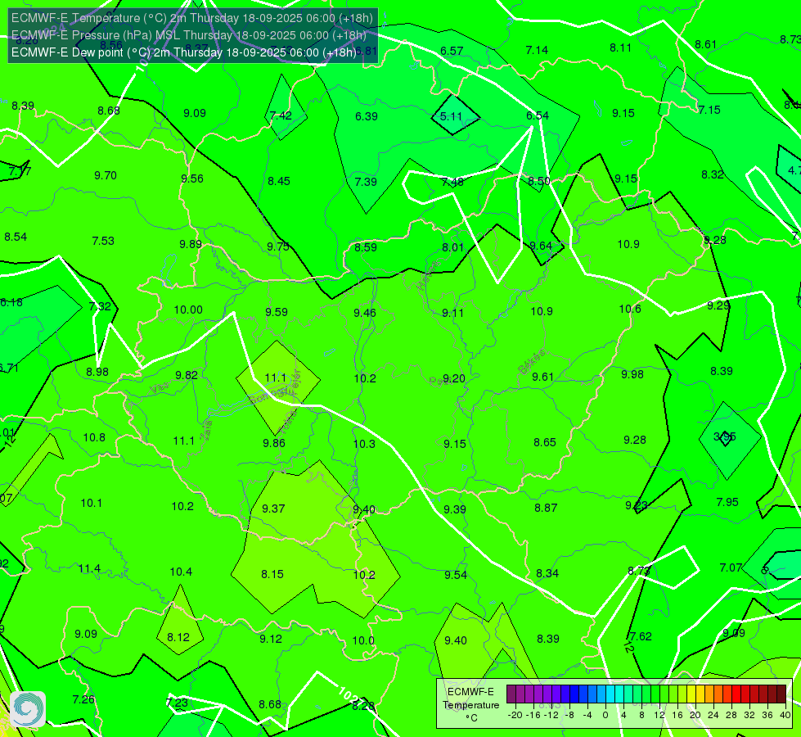Image resolution: width=801 pixels, height=737 pixels.
Task: Click the 9.86 temperature value
Action: [274, 443]
